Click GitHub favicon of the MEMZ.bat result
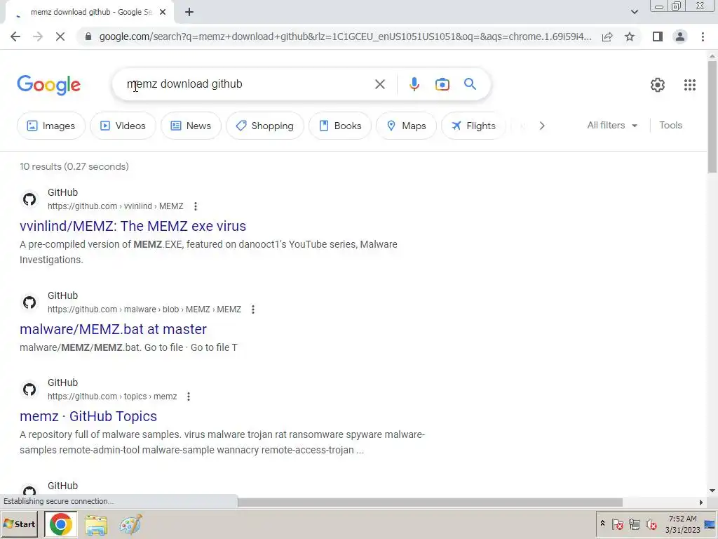 coord(29,302)
